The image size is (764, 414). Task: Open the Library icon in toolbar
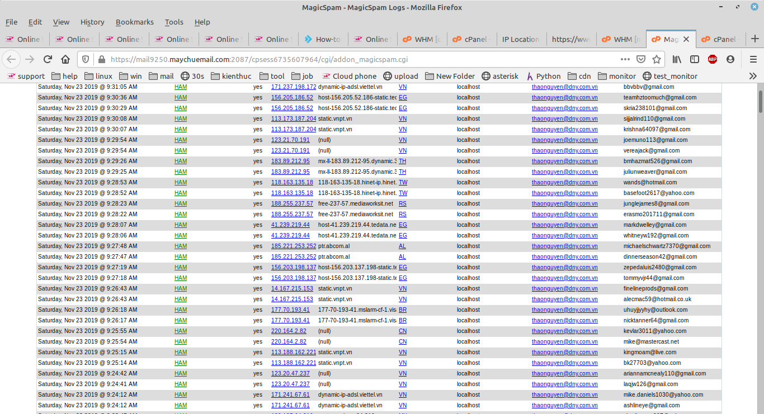(x=677, y=59)
